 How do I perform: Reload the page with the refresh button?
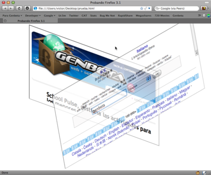click(19, 8)
